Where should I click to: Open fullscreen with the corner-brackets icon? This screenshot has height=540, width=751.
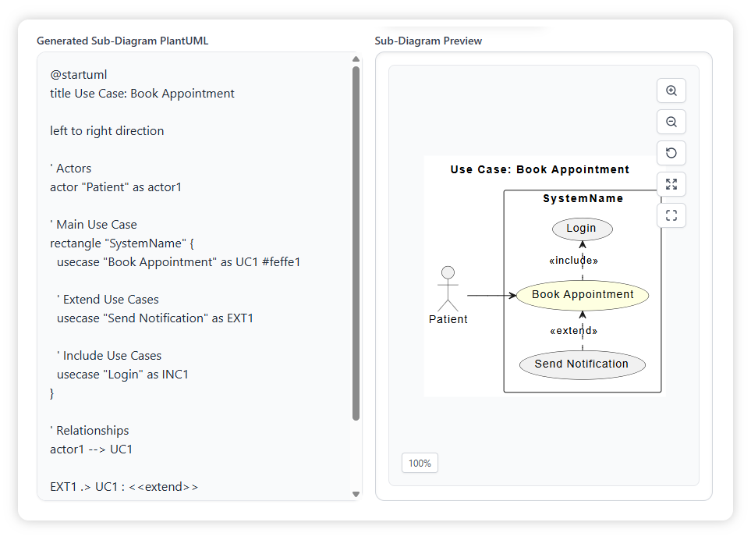671,215
